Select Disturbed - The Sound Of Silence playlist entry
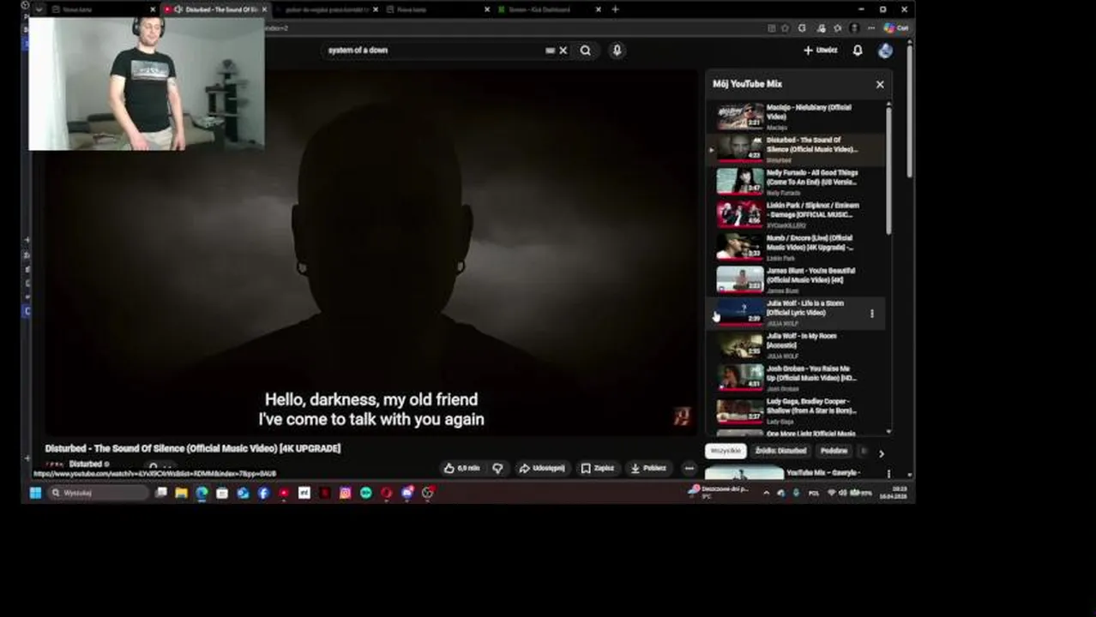1096x617 pixels. [797, 149]
